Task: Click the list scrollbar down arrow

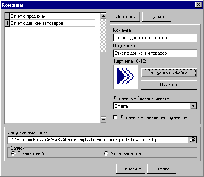Action: (103, 120)
